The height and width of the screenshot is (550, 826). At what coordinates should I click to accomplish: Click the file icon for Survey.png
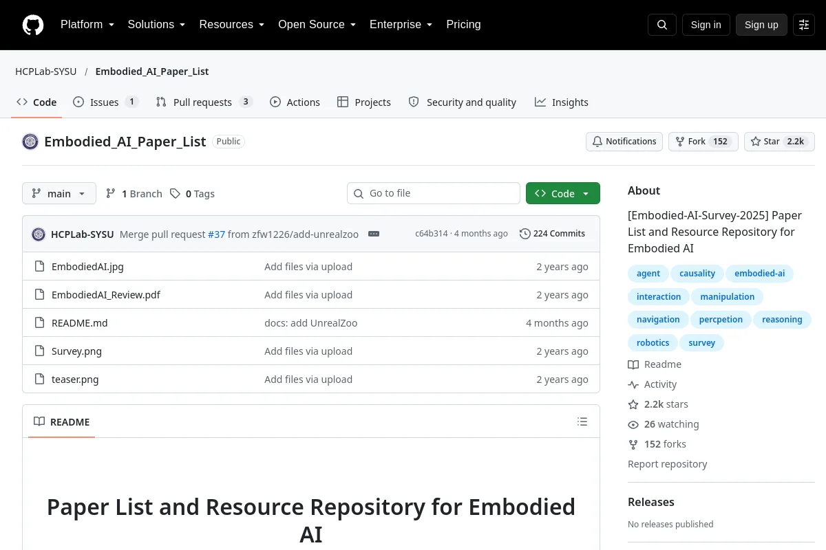click(39, 351)
